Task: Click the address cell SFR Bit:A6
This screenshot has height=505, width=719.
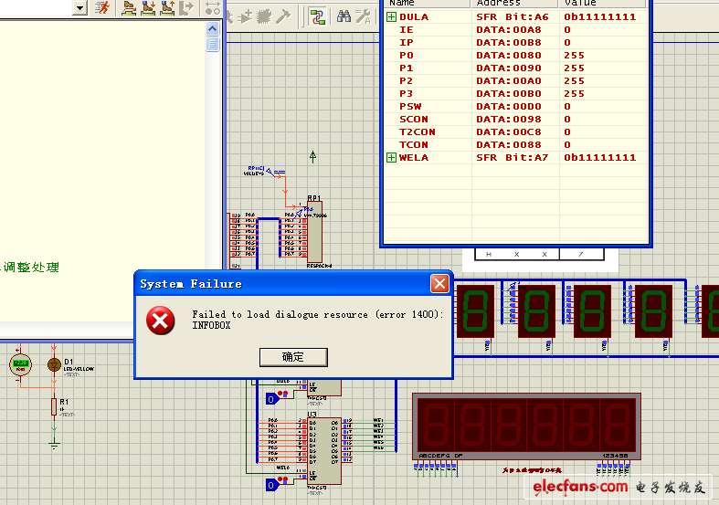Action: (x=513, y=17)
